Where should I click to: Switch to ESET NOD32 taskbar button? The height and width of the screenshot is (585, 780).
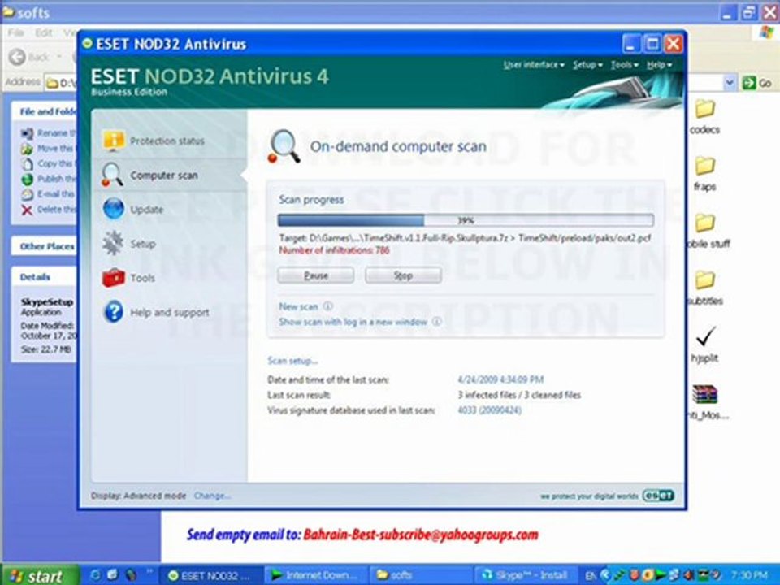point(211,575)
